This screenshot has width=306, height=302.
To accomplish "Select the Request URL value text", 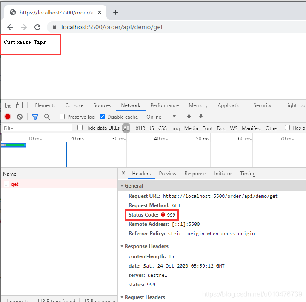I will [220, 196].
